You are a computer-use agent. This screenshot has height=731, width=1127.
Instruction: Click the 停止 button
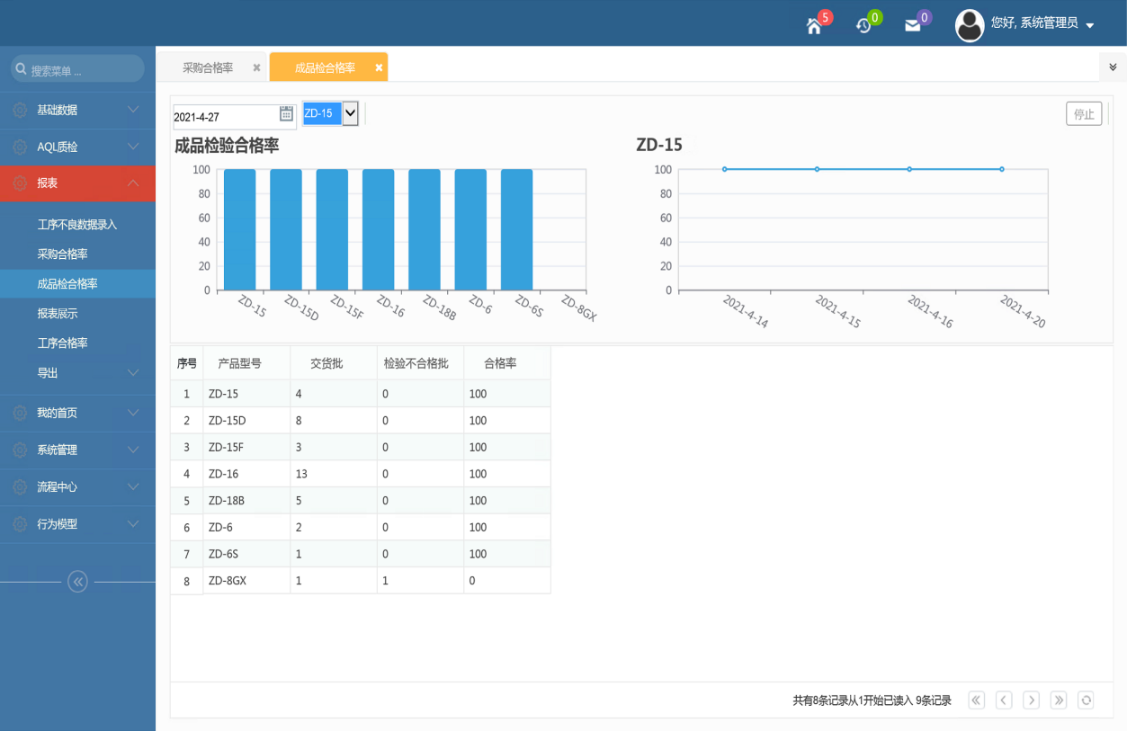coord(1084,113)
